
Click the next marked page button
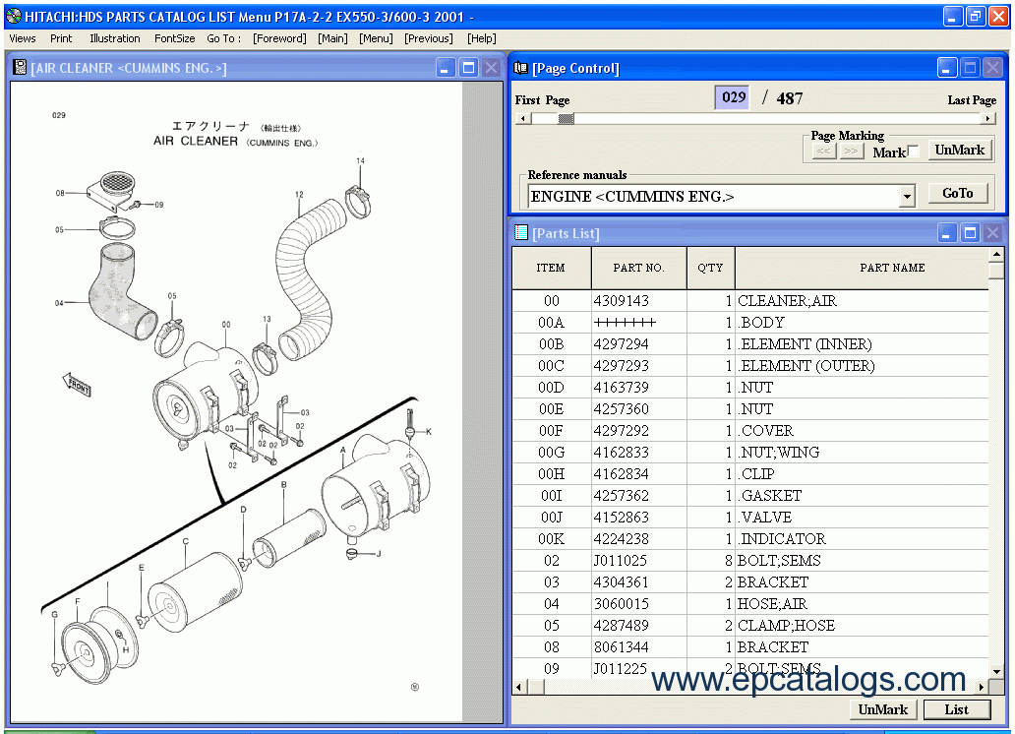click(x=851, y=152)
